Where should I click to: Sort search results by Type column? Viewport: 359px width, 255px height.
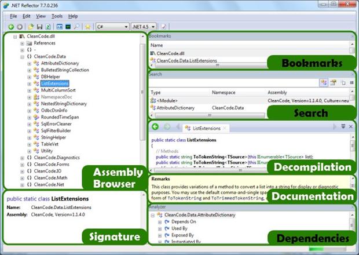[179, 92]
